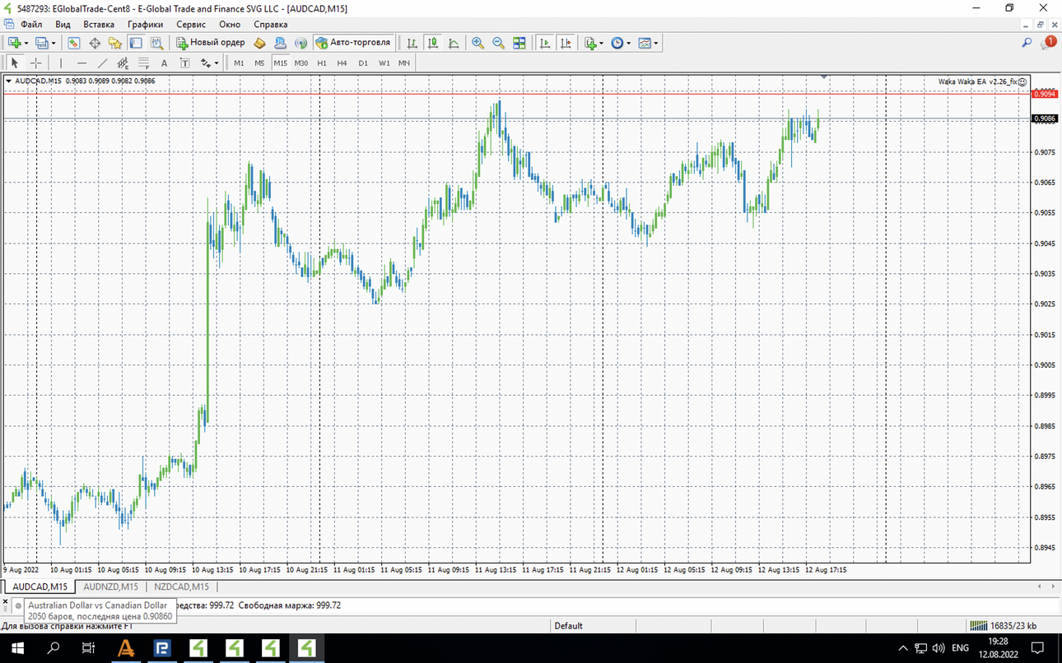The width and height of the screenshot is (1062, 663).
Task: Toggle the Авто-торговля button
Action: point(353,43)
